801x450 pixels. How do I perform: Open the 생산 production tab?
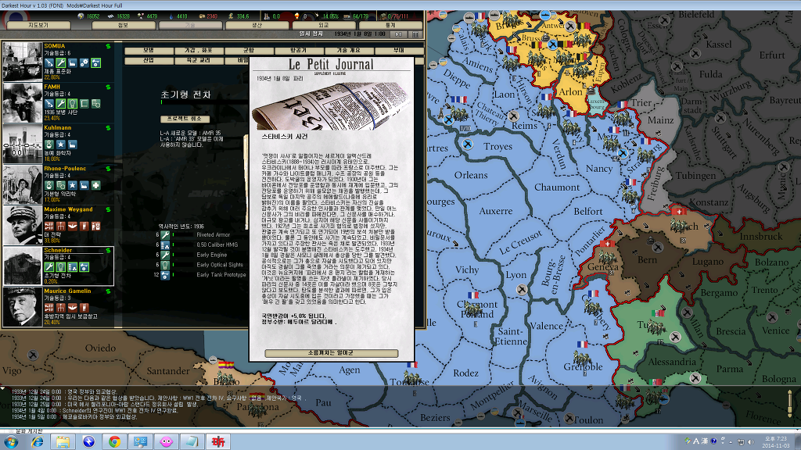pyautogui.click(x=257, y=24)
